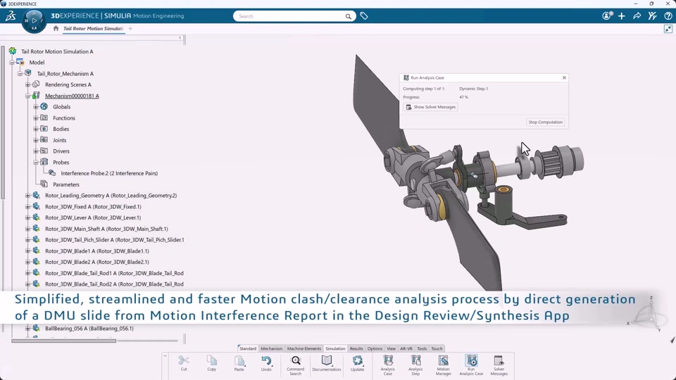Select Interference Probe.2 in the tree

[109, 173]
